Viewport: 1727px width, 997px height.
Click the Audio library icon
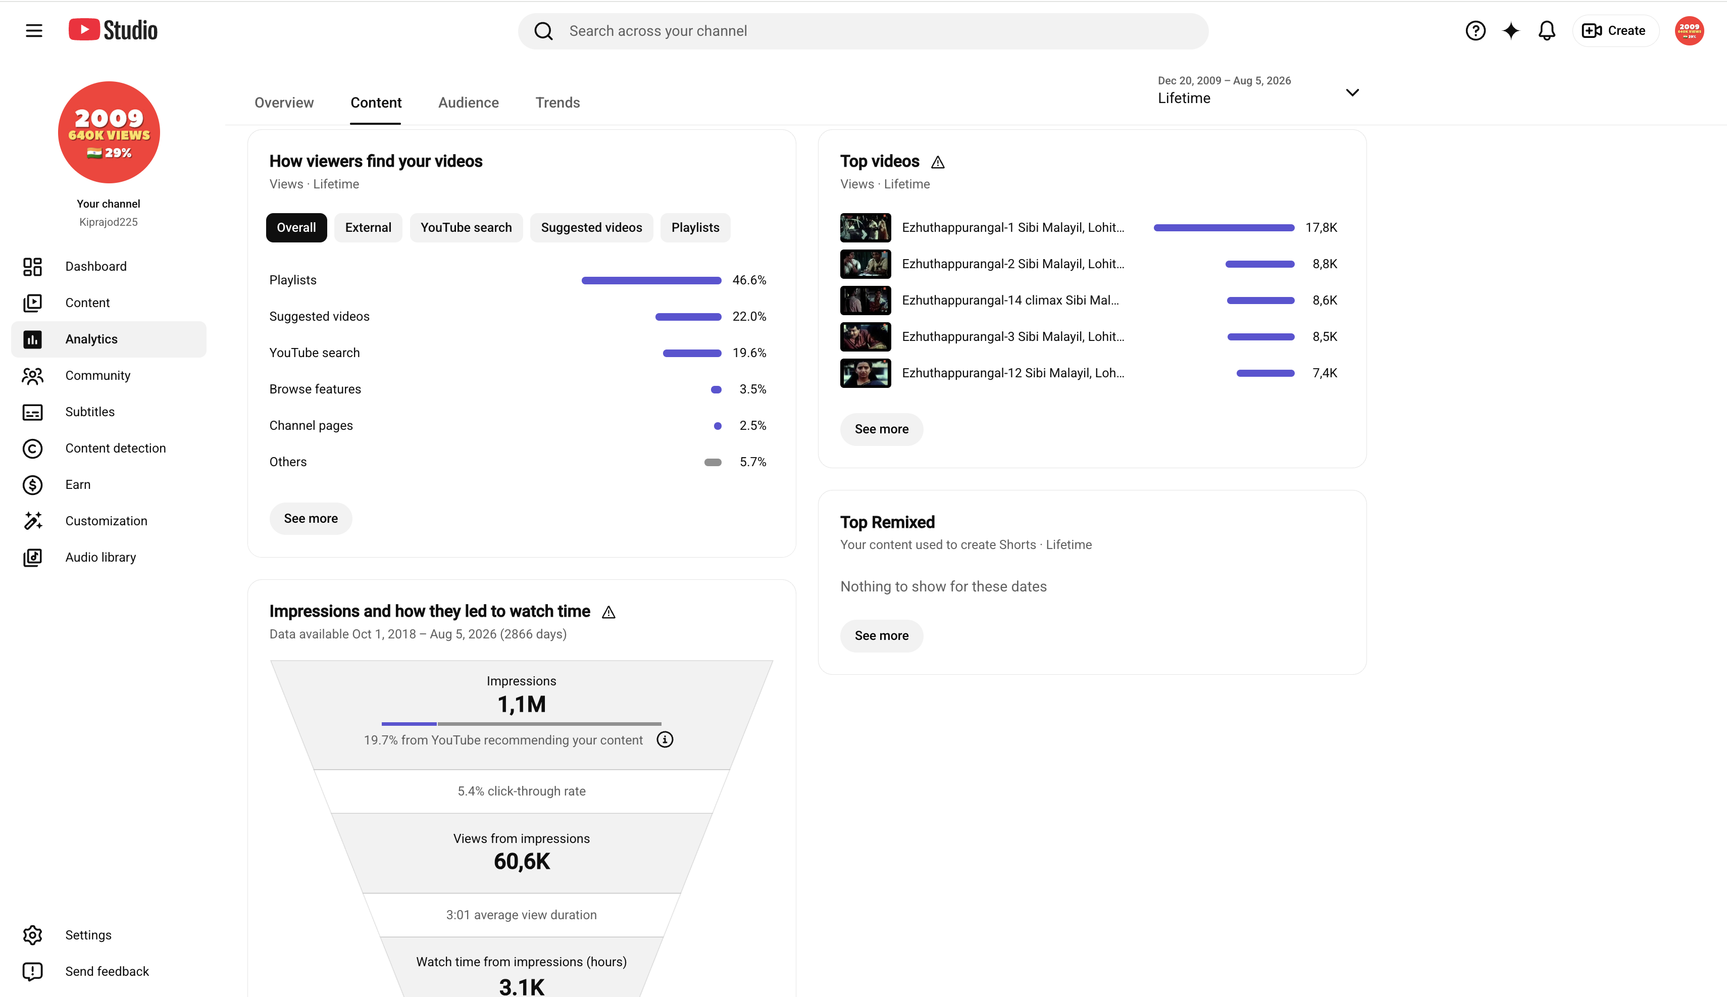pos(32,557)
